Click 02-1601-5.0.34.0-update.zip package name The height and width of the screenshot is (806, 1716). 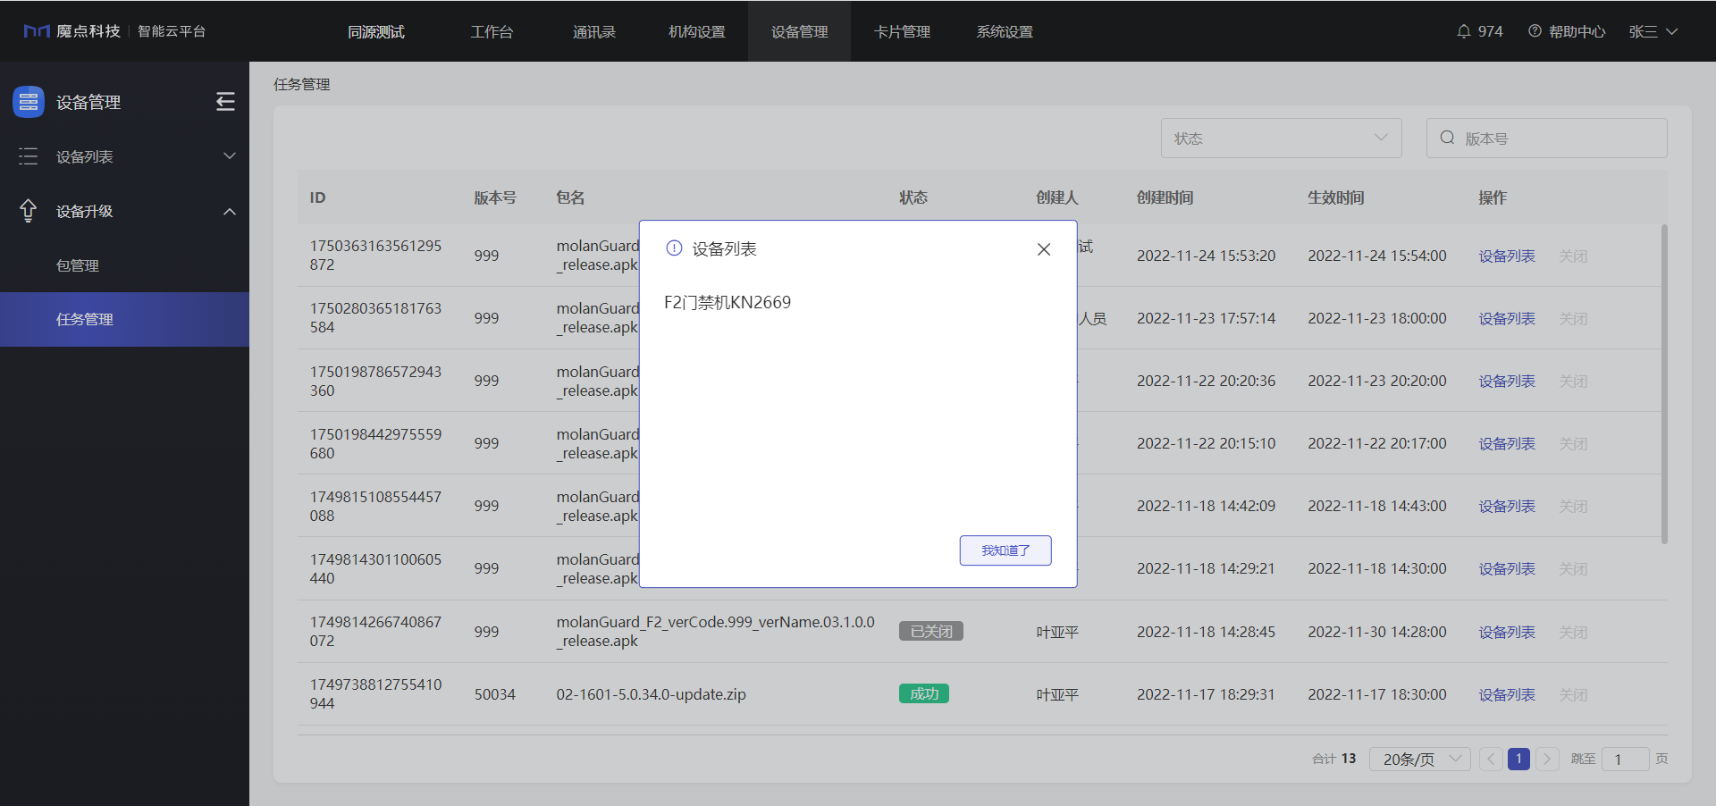[x=651, y=694]
